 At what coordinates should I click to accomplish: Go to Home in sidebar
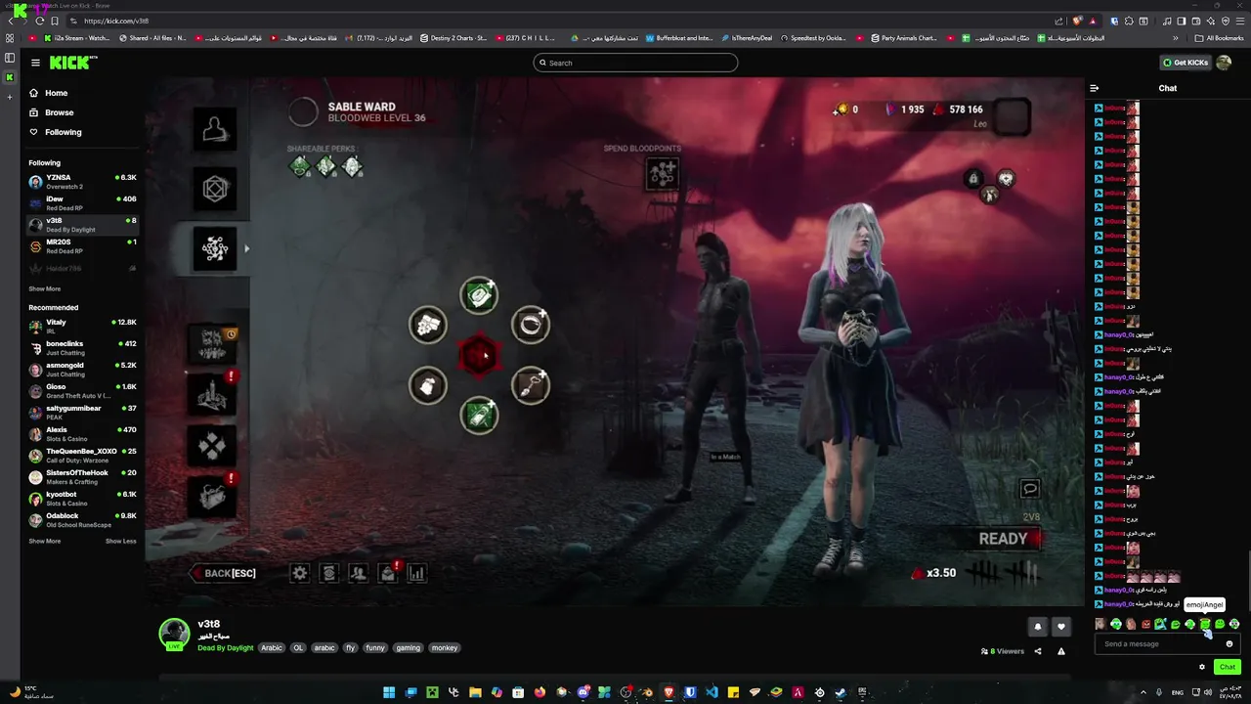pos(56,93)
